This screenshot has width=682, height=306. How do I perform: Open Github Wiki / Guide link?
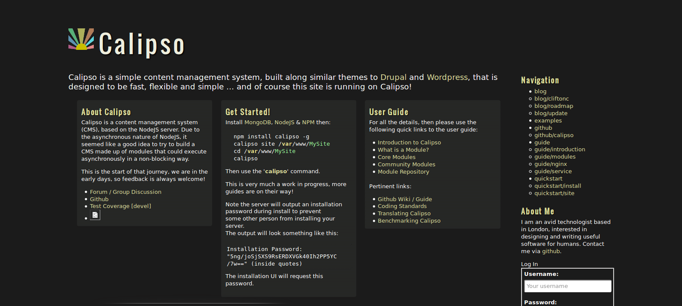[405, 199]
